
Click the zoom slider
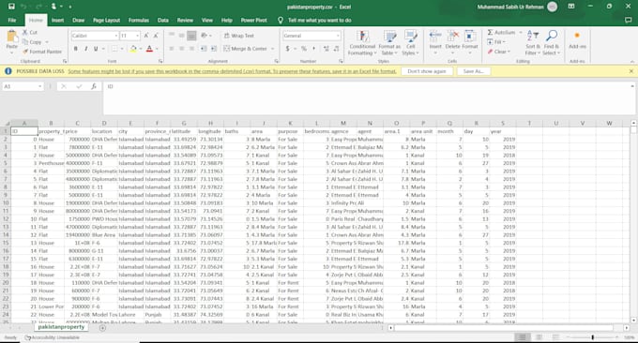(x=592, y=337)
